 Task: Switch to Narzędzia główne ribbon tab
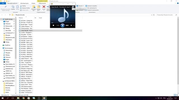point(12,3)
